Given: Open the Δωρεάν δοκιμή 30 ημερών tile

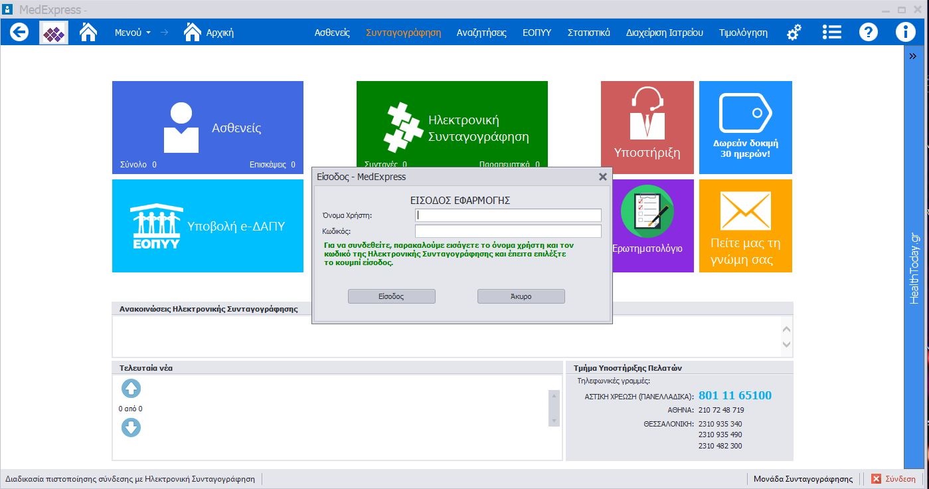Looking at the screenshot, I should click(x=746, y=128).
